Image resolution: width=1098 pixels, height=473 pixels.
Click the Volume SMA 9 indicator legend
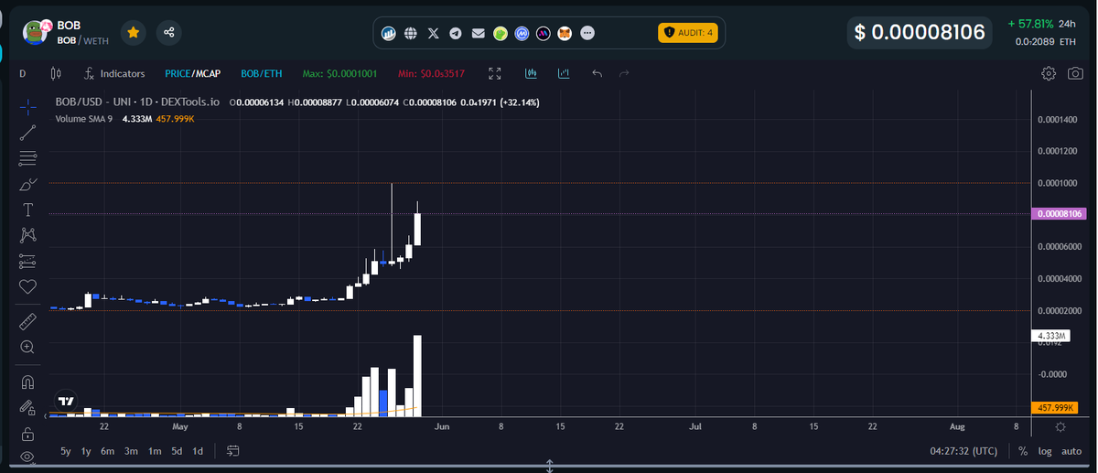pos(84,119)
